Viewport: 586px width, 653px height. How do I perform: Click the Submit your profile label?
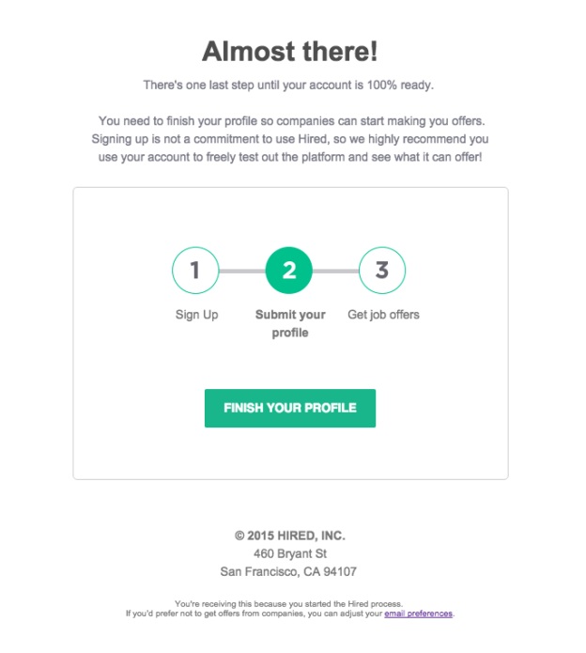point(290,323)
